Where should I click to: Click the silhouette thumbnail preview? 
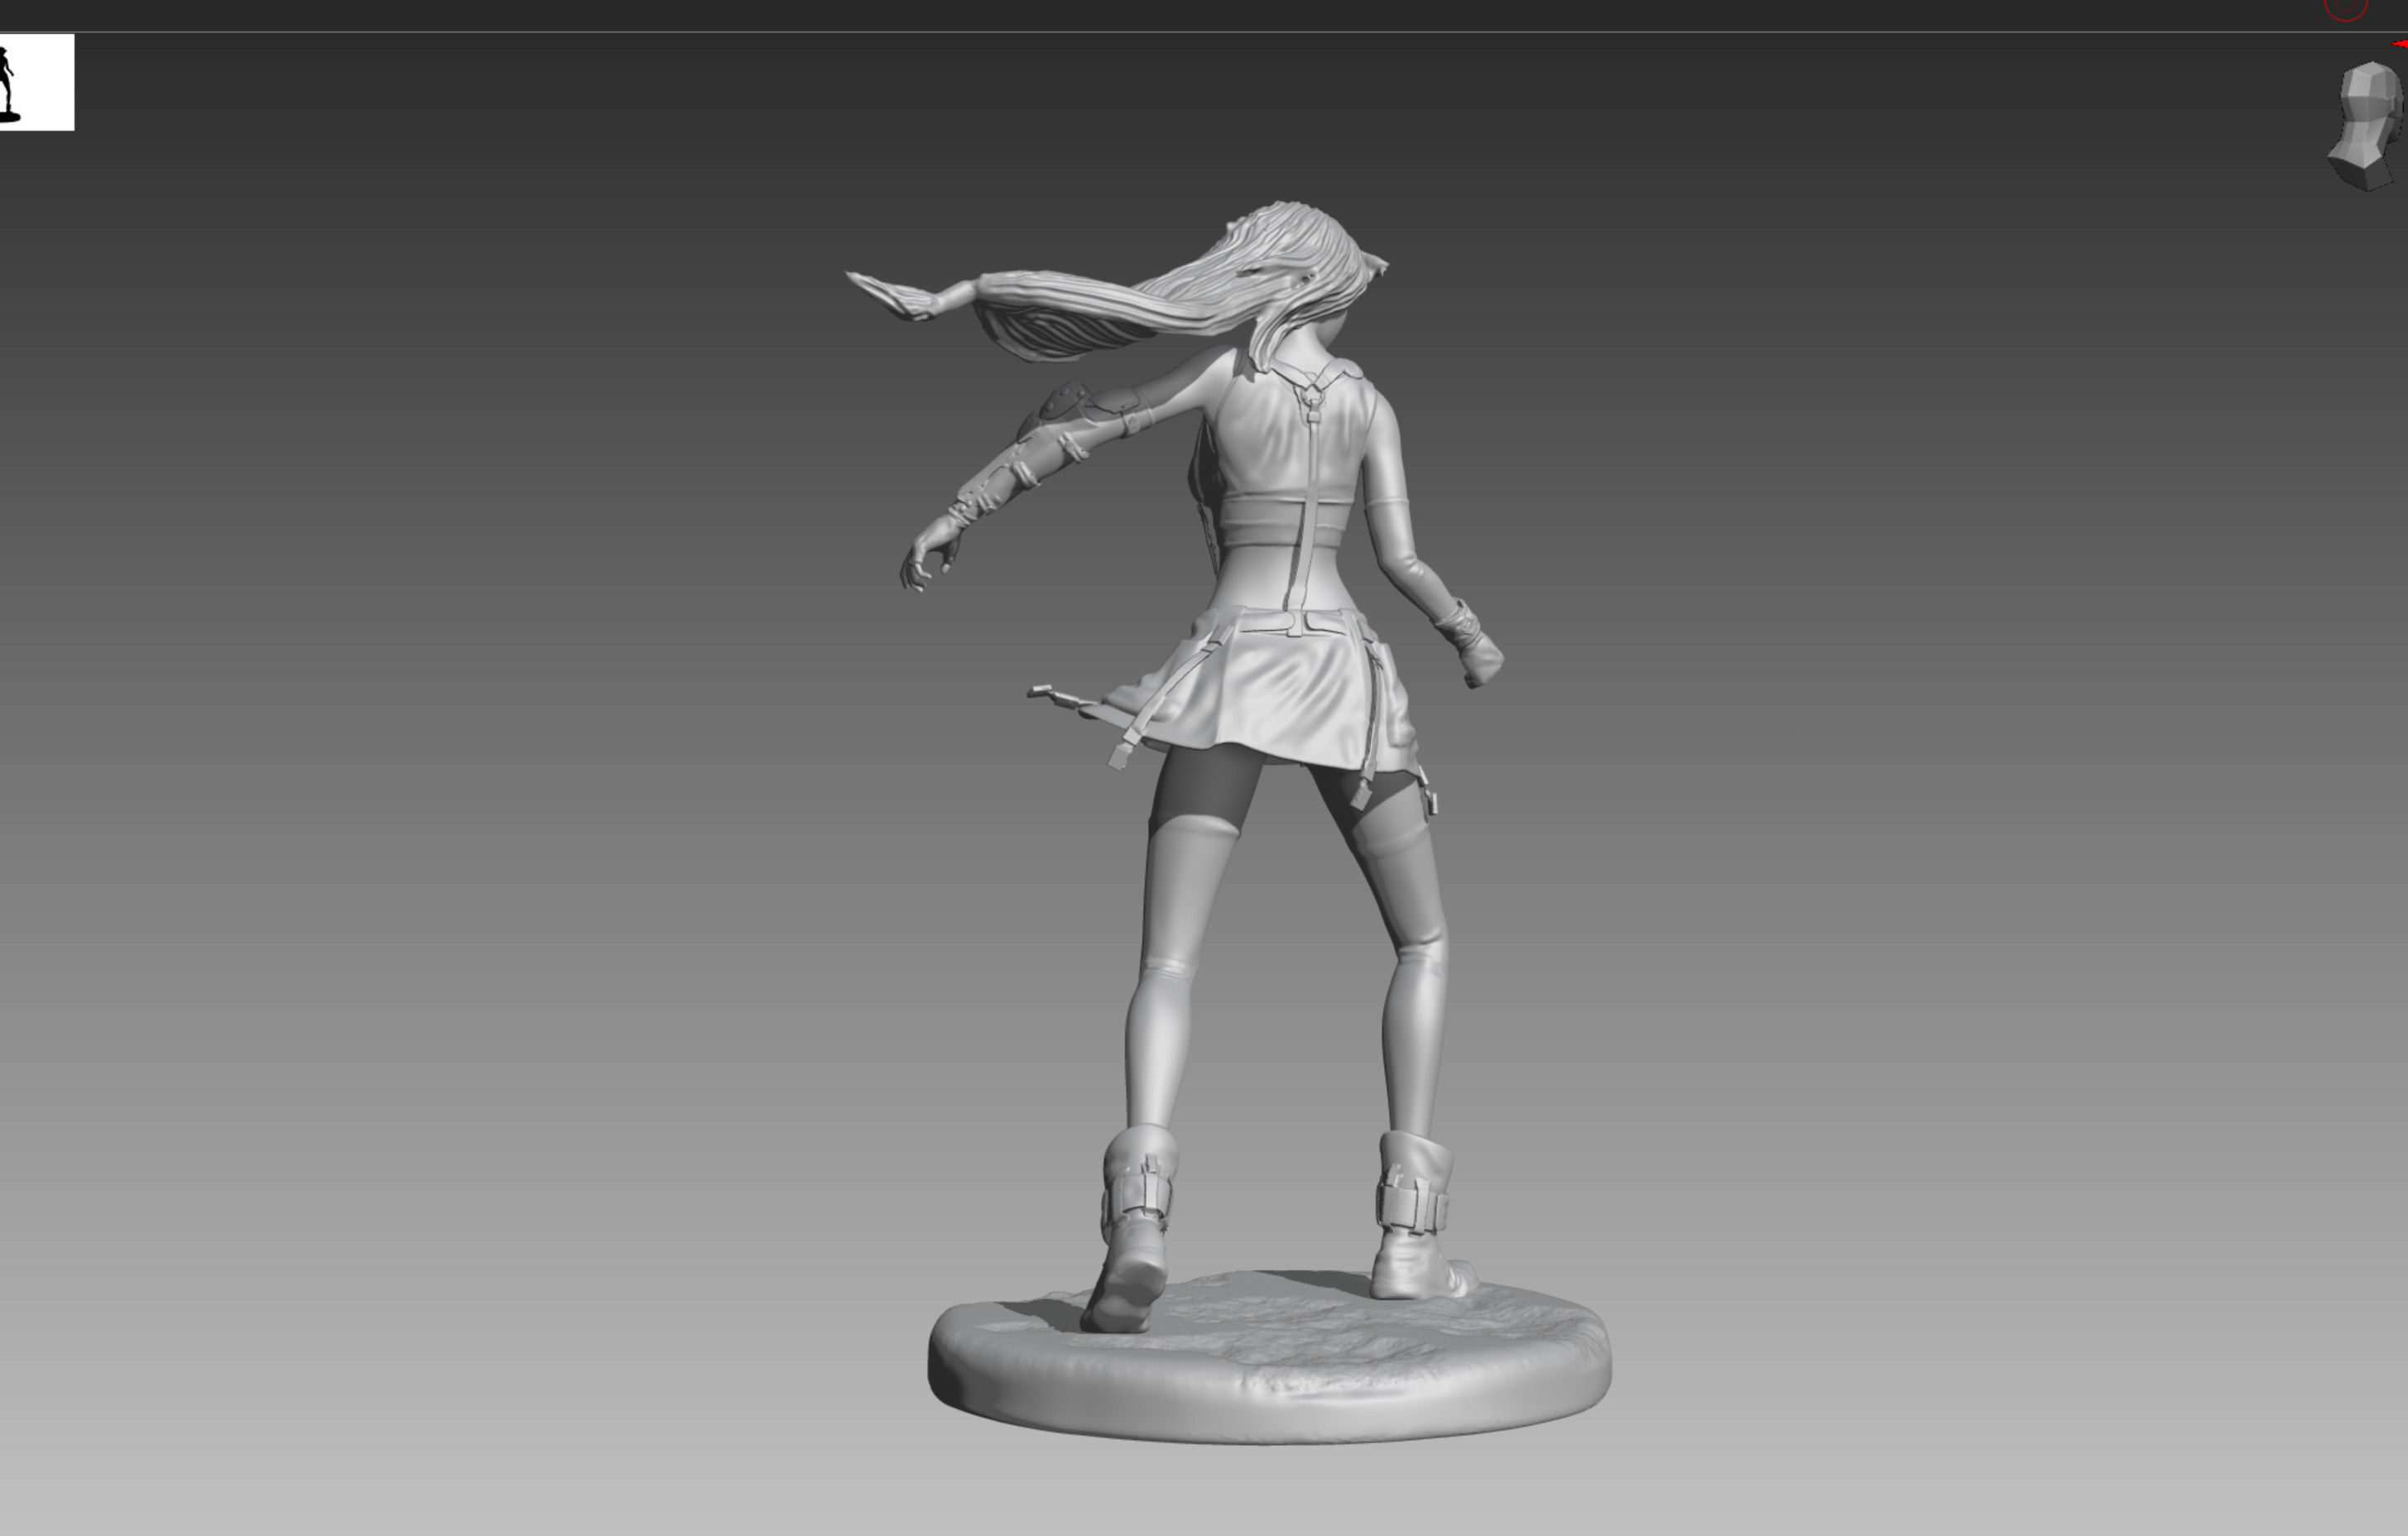pos(36,82)
